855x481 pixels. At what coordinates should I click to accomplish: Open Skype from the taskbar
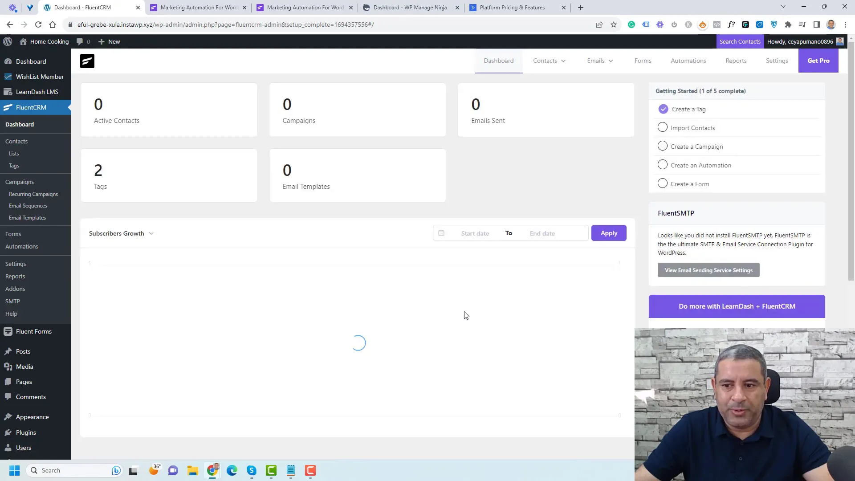pos(252,470)
